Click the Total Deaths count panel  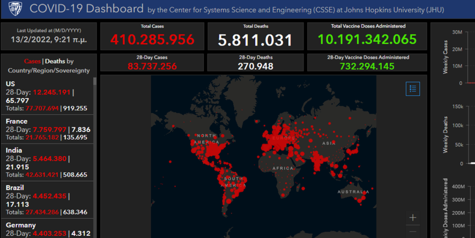tap(256, 36)
